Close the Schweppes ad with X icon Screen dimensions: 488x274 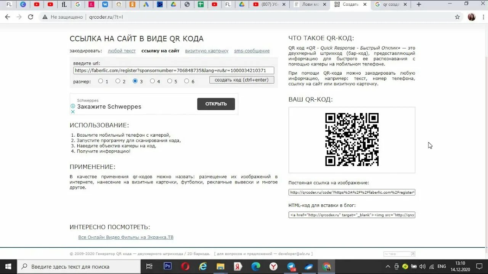pos(73,112)
